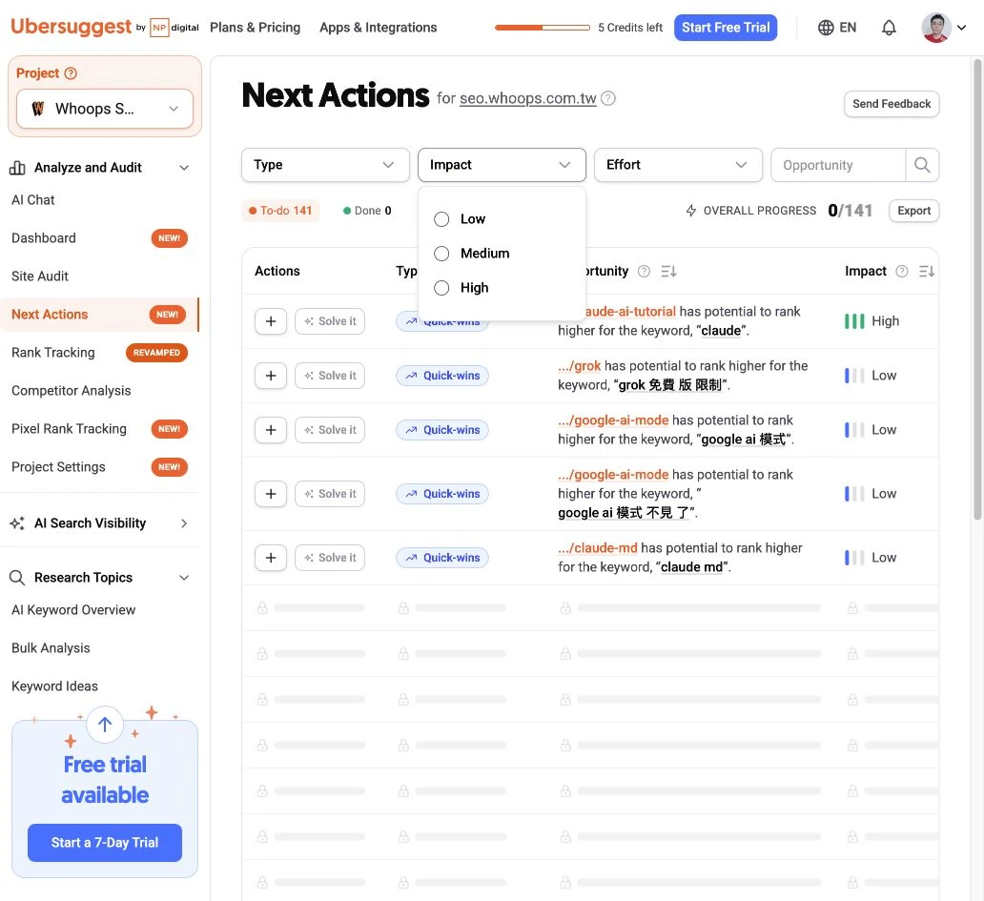Open the .../claude-md page link

(x=598, y=548)
